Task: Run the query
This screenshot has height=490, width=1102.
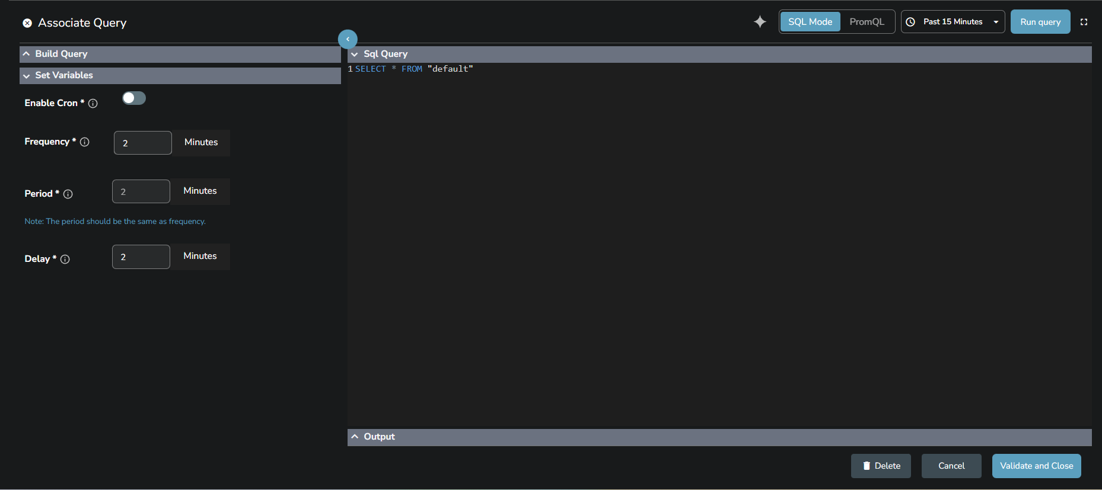Action: coord(1040,22)
